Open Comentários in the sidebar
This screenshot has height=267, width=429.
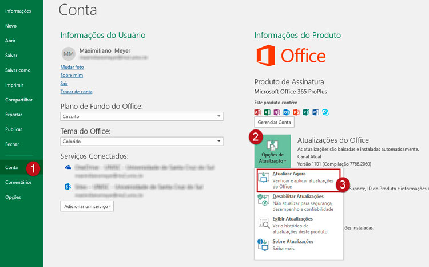pyautogui.click(x=18, y=182)
